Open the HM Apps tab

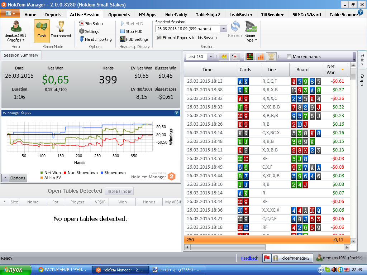tap(147, 14)
